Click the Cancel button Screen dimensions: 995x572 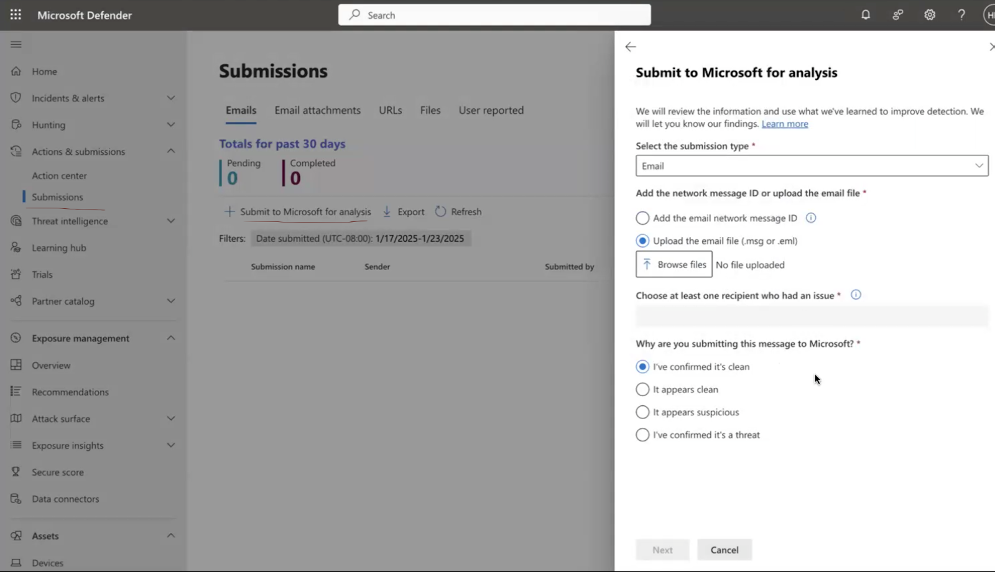click(724, 550)
